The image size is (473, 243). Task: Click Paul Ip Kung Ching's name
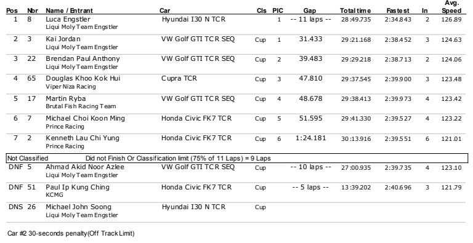click(78, 187)
